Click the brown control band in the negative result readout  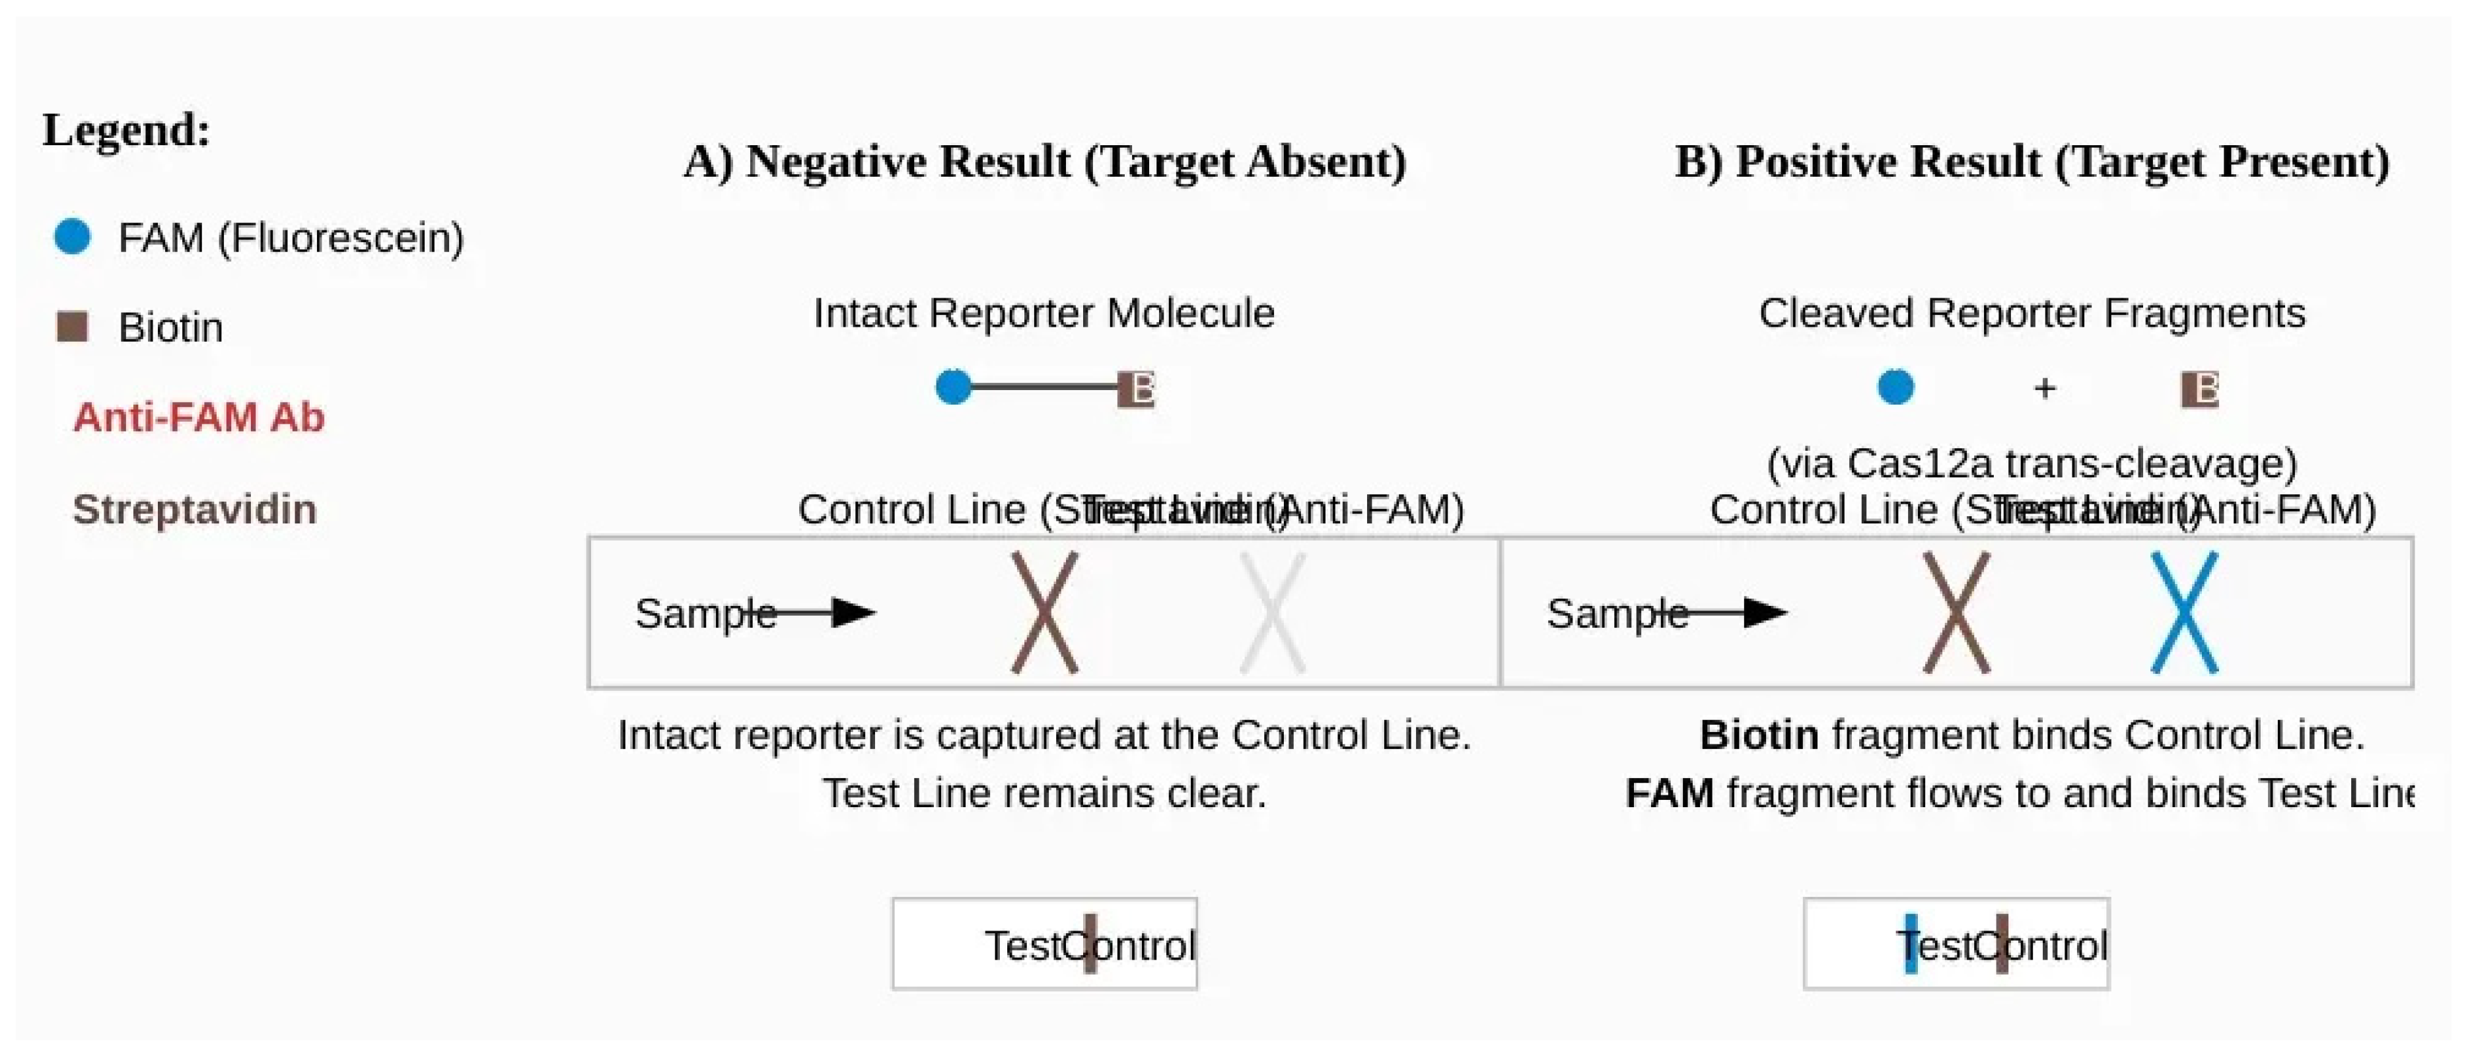click(1090, 944)
